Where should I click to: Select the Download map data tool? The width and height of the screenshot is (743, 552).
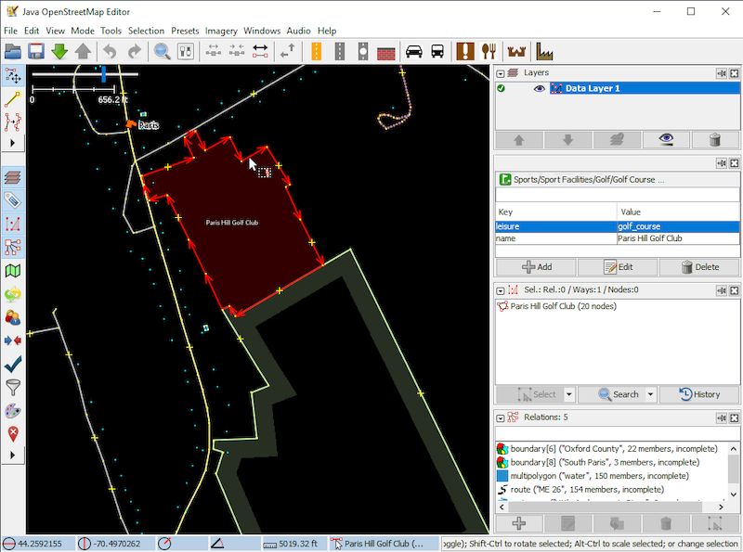click(58, 51)
